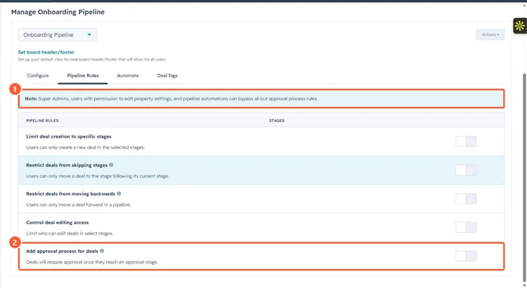Open info icon beside Restrict deals from moving backwards
527x288 pixels.
click(119, 193)
